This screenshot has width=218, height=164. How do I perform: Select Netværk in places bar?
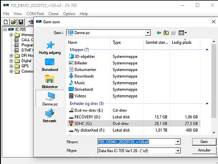50,115
